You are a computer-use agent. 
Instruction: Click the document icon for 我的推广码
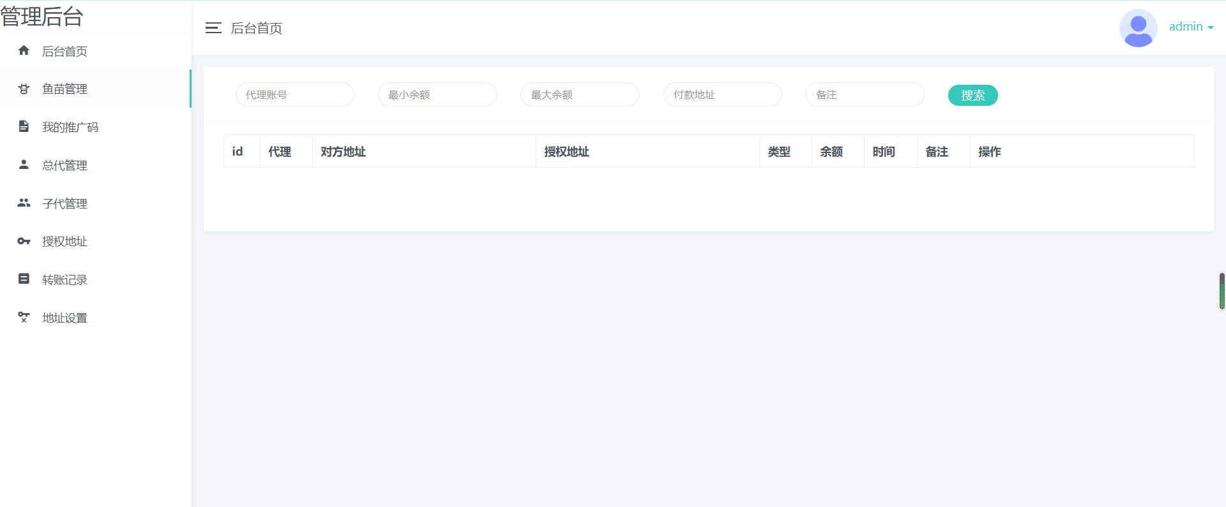(x=24, y=126)
